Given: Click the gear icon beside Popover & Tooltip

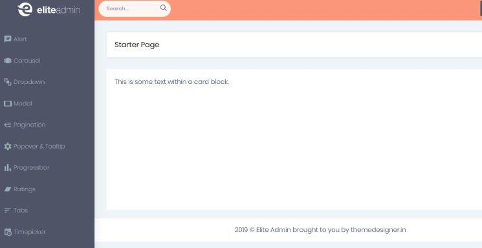Looking at the screenshot, I should tap(8, 147).
